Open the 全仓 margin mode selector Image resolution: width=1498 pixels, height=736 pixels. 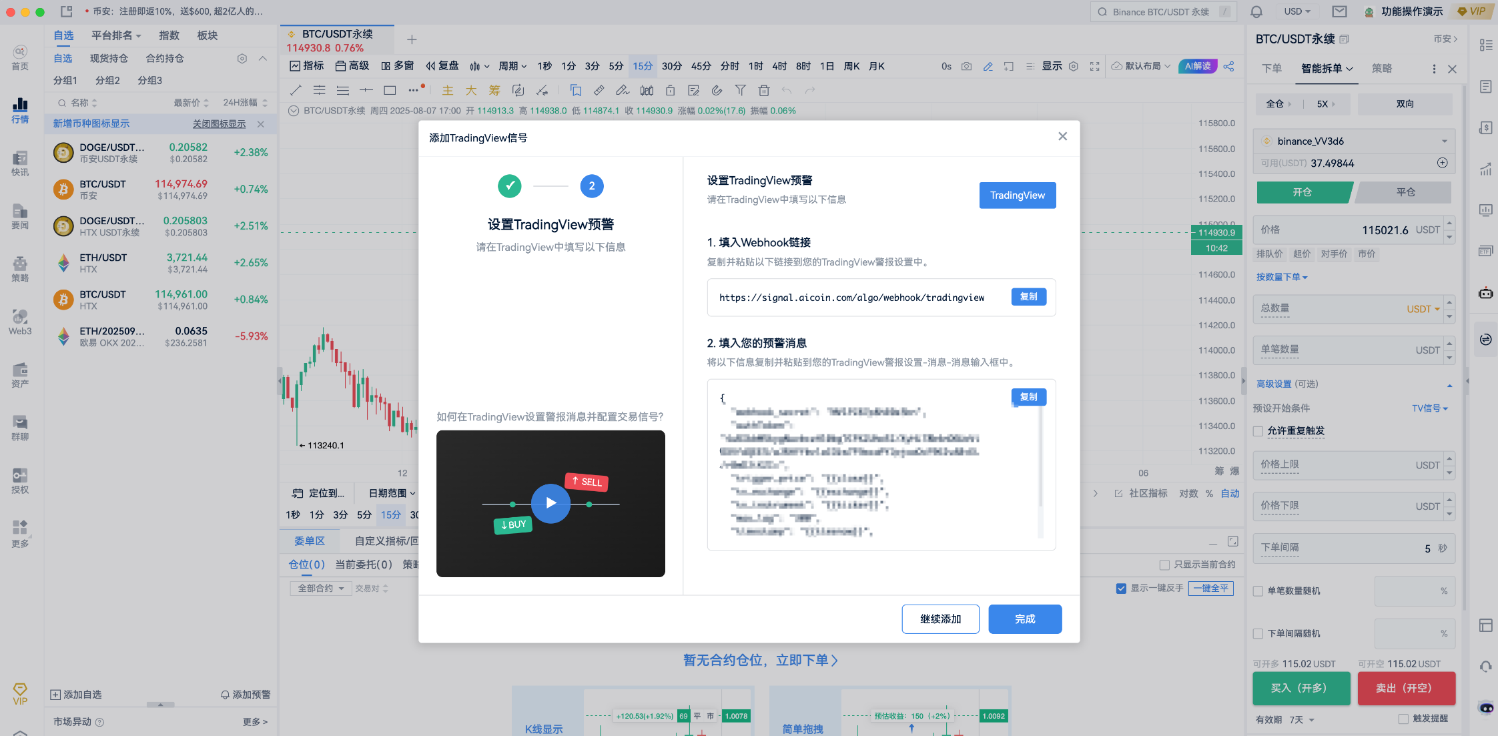click(x=1279, y=104)
